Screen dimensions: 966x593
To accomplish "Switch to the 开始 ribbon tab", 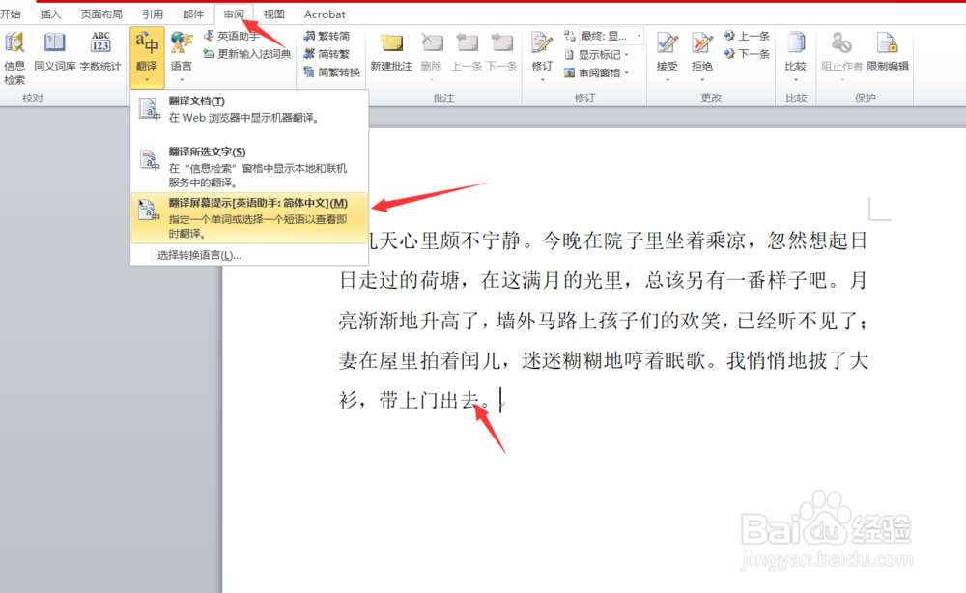I will 11,14.
